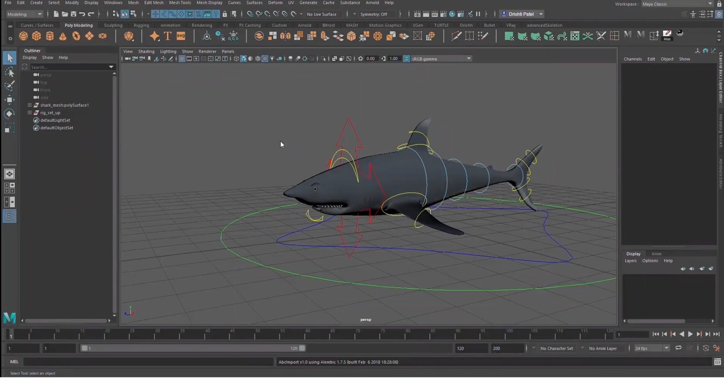Open the Mesh menu
The height and width of the screenshot is (378, 724).
133,2
